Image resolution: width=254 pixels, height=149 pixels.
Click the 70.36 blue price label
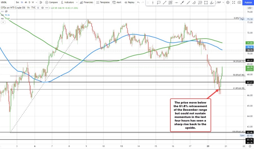pos(250,47)
